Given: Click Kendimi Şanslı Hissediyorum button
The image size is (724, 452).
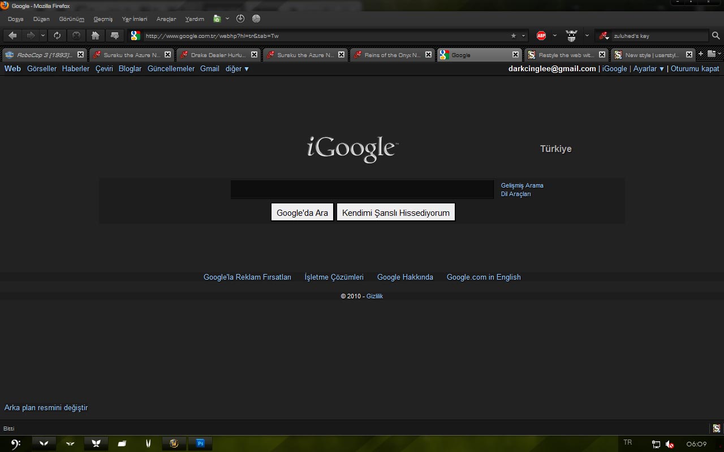Looking at the screenshot, I should [x=396, y=212].
